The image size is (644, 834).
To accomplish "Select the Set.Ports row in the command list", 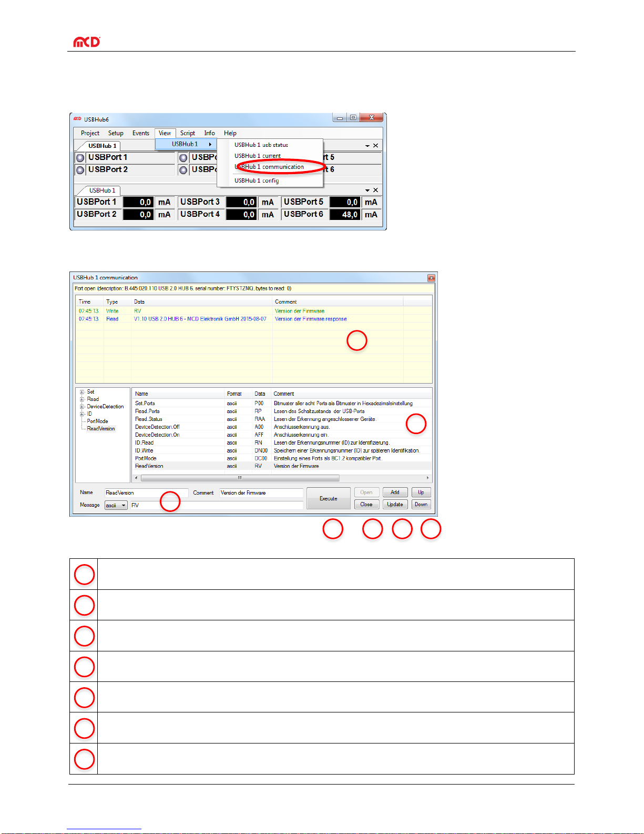I will point(282,404).
